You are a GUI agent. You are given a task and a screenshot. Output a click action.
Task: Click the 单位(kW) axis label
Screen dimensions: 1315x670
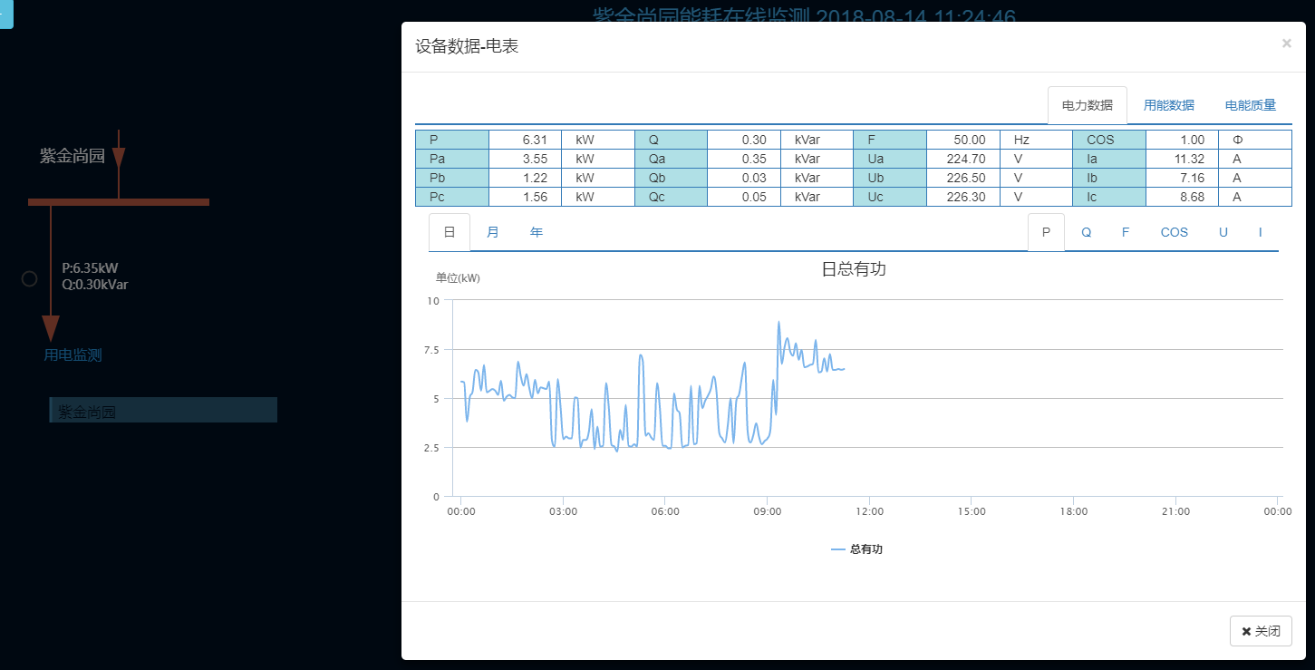pyautogui.click(x=458, y=278)
